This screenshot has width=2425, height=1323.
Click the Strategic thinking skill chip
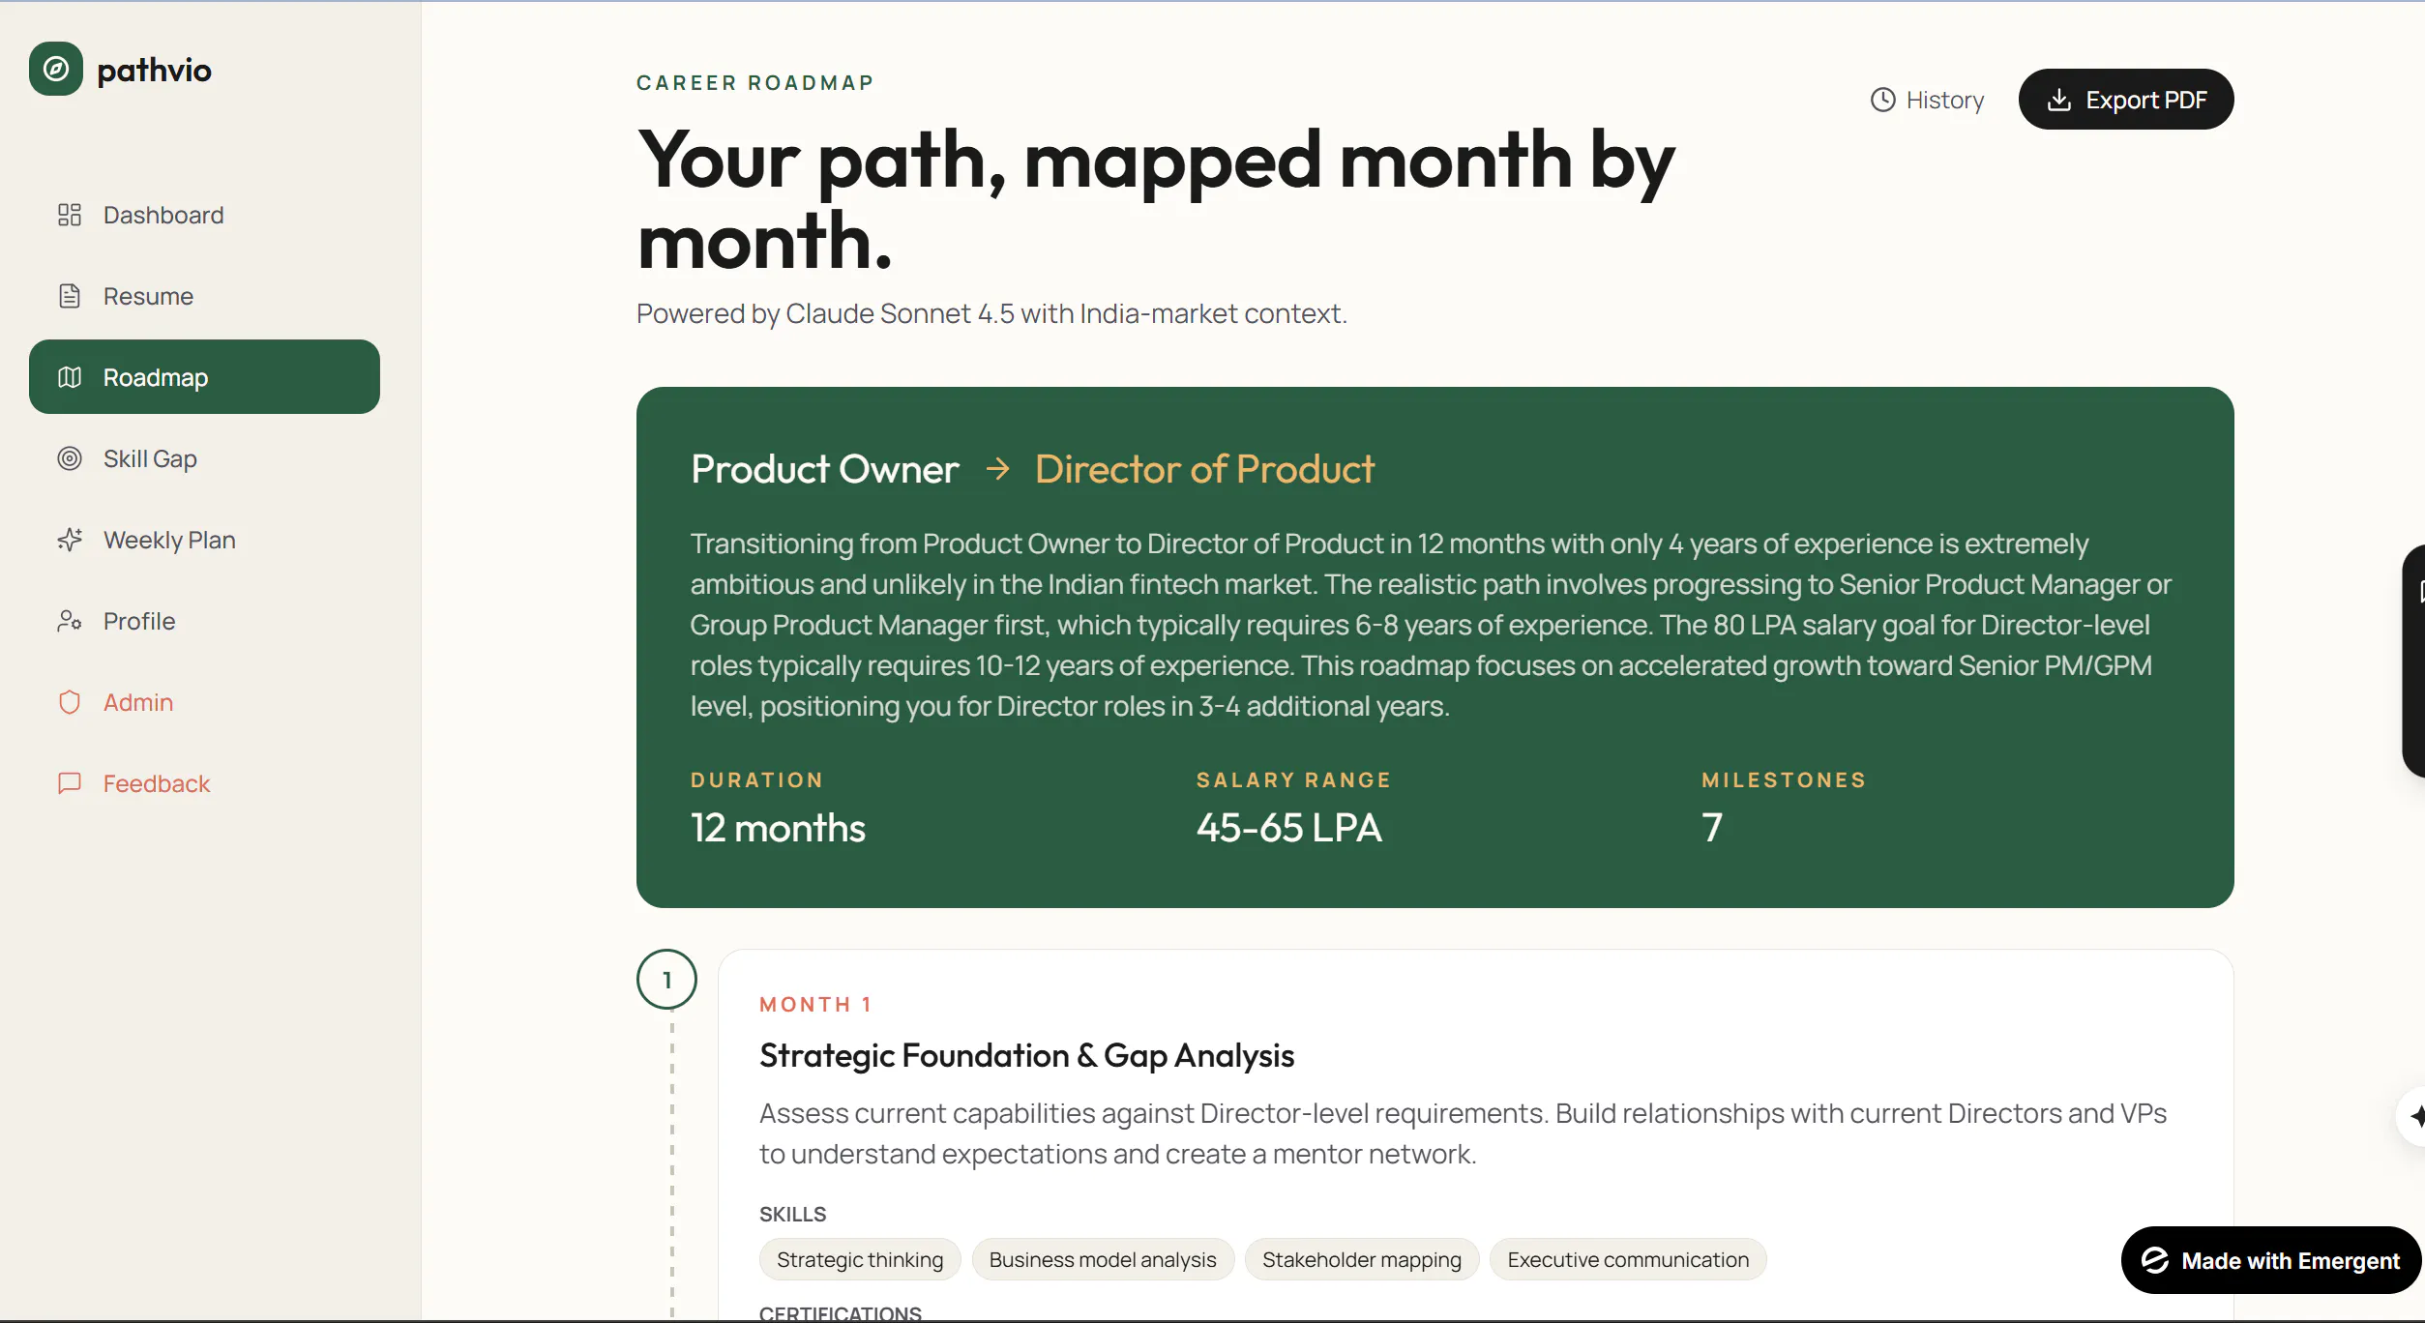[x=860, y=1259]
